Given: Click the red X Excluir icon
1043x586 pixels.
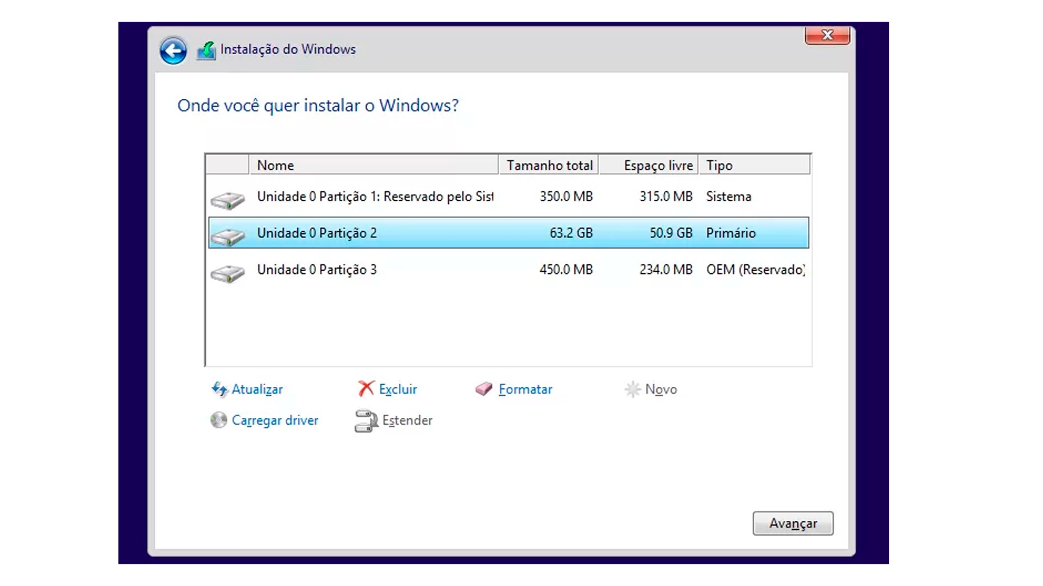Looking at the screenshot, I should point(366,388).
